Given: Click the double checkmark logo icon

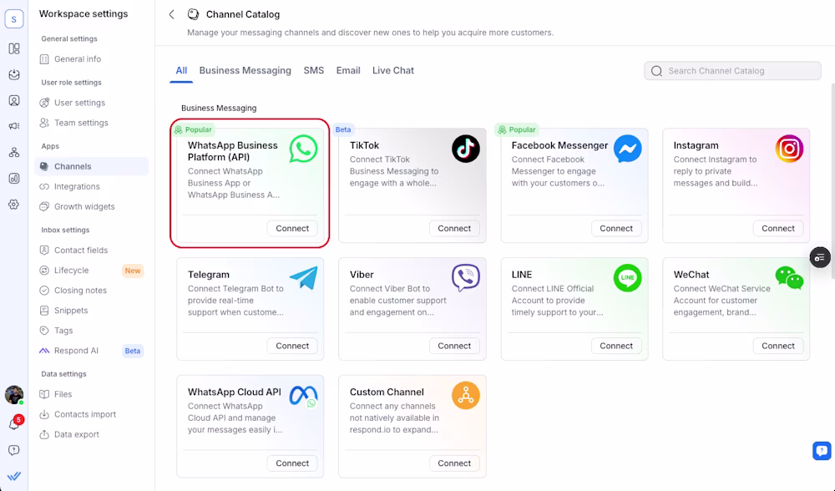Looking at the screenshot, I should point(14,476).
